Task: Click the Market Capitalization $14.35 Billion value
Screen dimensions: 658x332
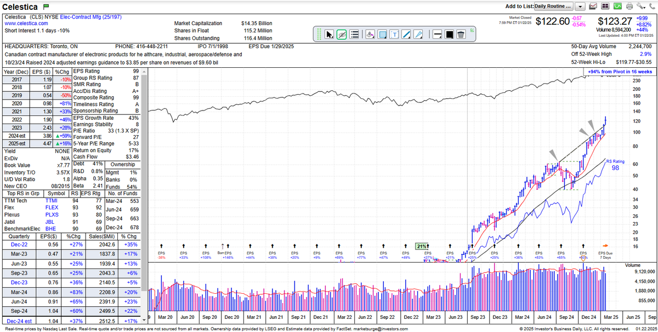Action: [257, 24]
